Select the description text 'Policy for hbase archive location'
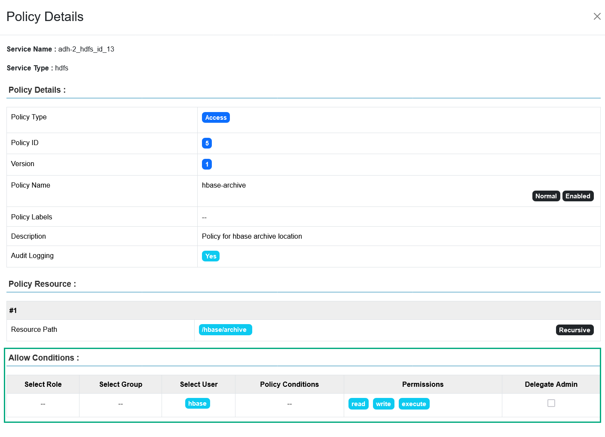The width and height of the screenshot is (605, 437). click(x=252, y=237)
